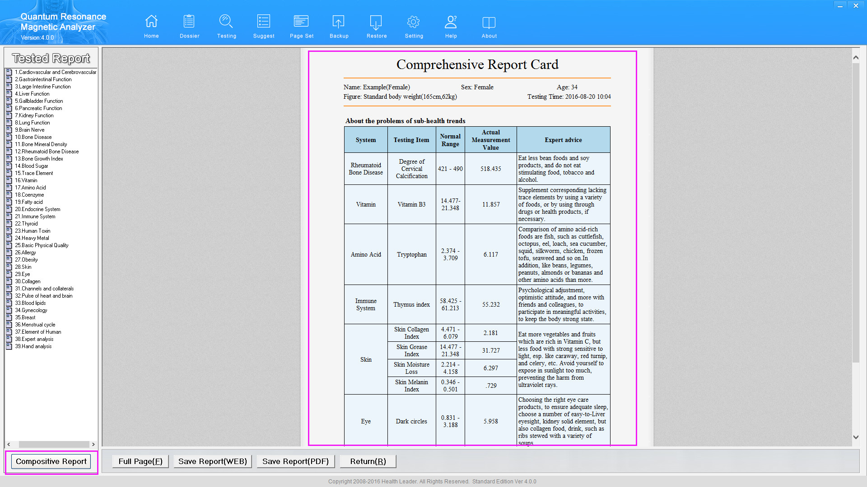Open 28.Skin tested report
This screenshot has height=487, width=867.
click(23, 267)
